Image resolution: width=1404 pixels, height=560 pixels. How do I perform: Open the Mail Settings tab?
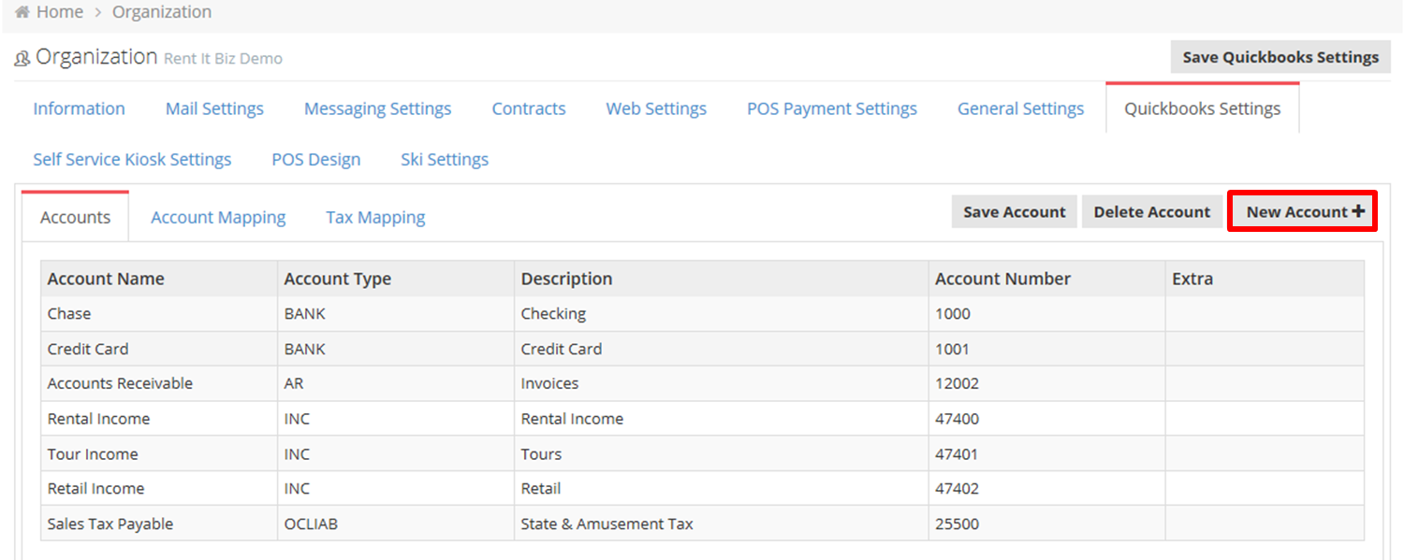214,108
